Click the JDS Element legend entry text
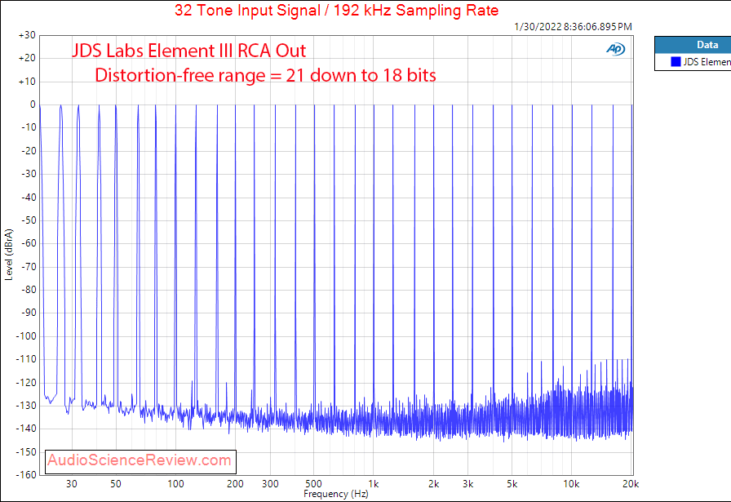The image size is (731, 502). (x=707, y=61)
